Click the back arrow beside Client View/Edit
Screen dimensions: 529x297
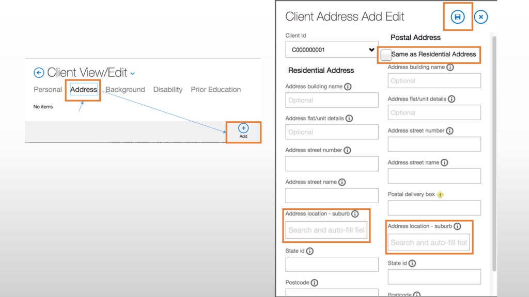[x=39, y=73]
